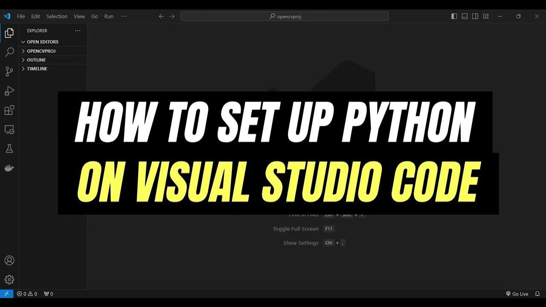Open the notifications bell

tap(537, 294)
